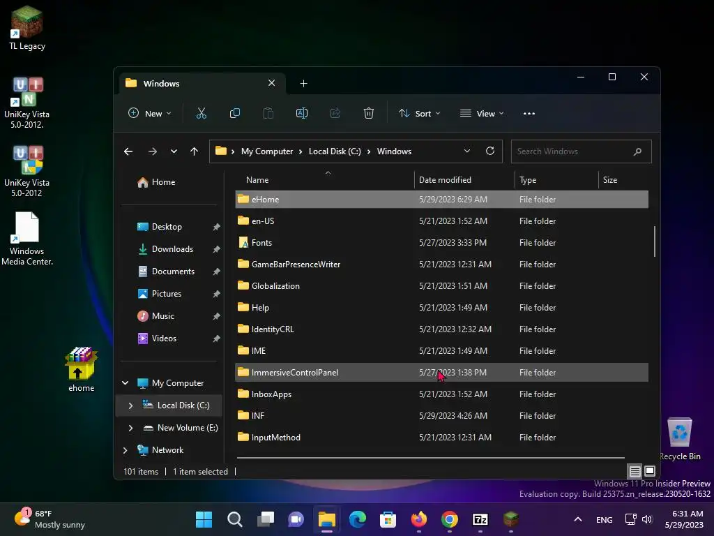Expand Local Disk (C:) tree node
The width and height of the screenshot is (714, 536).
pyautogui.click(x=130, y=405)
